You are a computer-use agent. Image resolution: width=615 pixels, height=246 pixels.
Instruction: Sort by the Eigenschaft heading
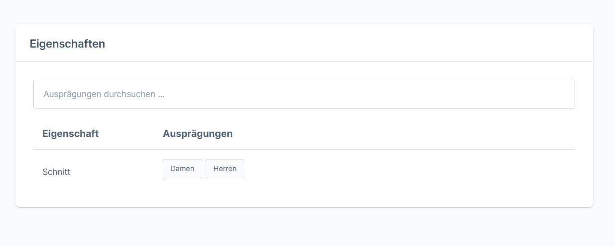(x=70, y=134)
